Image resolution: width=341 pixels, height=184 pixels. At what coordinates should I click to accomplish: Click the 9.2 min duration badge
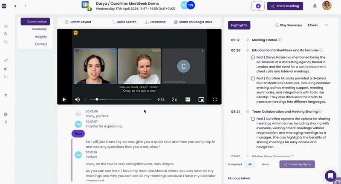312,25
